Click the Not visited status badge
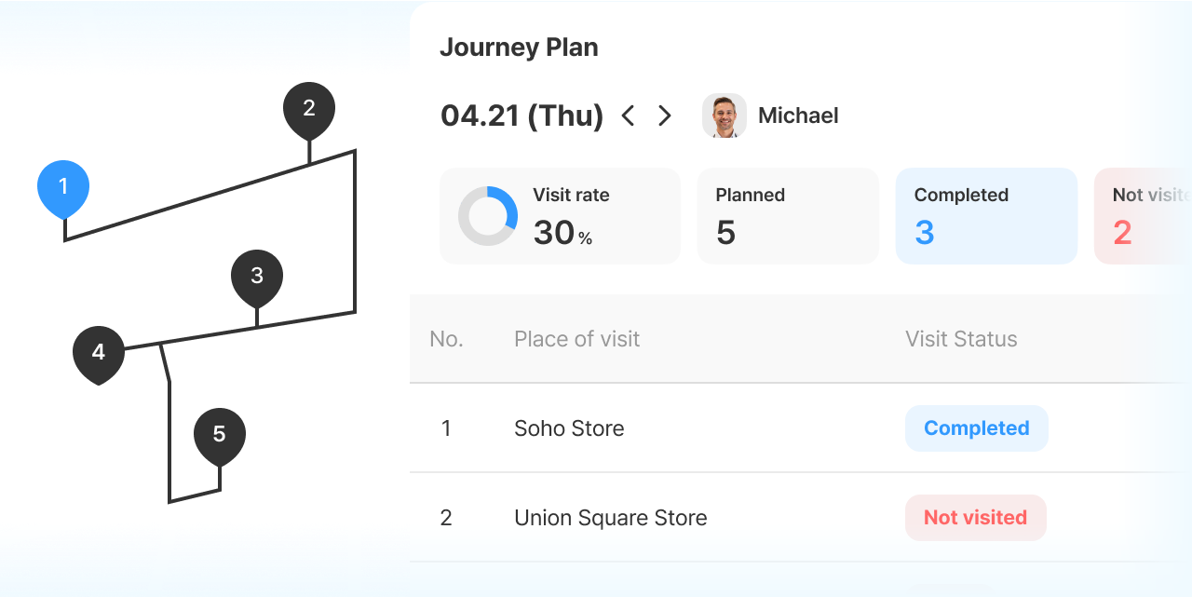1192x597 pixels. tap(976, 518)
